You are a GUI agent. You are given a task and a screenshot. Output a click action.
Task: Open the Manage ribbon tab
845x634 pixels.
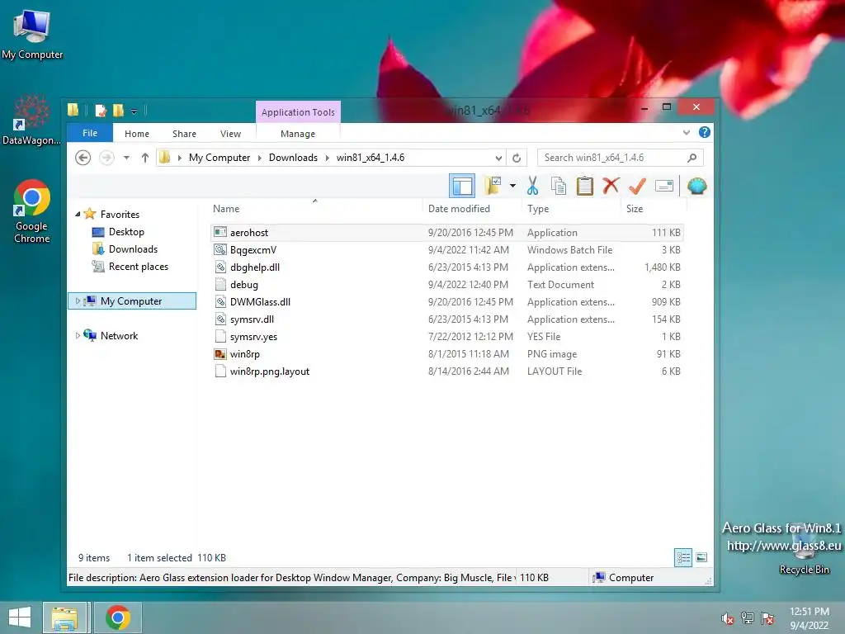(297, 134)
